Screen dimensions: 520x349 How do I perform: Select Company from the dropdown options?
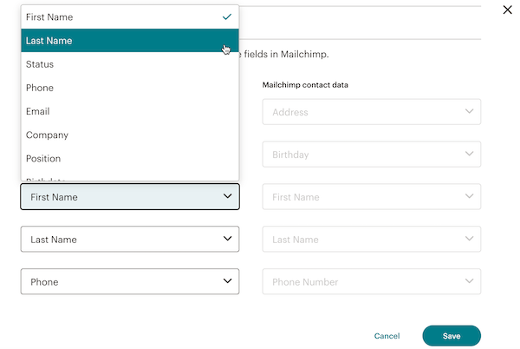[x=130, y=135]
